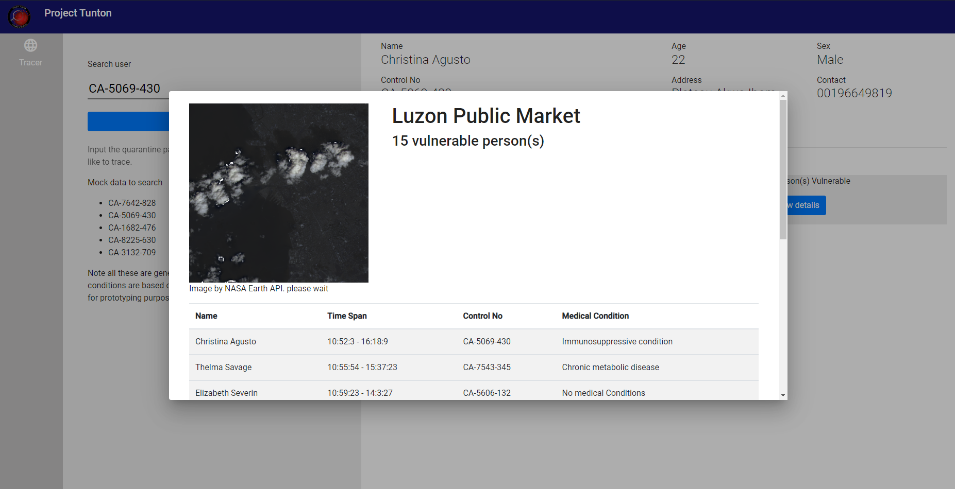Click the modal scrollbar up arrow
The image size is (955, 489).
tap(783, 96)
